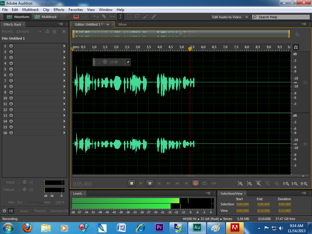Move playhead to previous marker
Screen dimensions: 312x234
pyautogui.click(x=159, y=183)
